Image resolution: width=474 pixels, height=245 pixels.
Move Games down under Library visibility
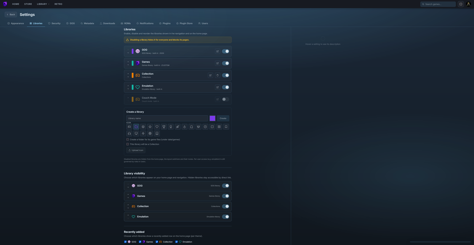click(128, 197)
